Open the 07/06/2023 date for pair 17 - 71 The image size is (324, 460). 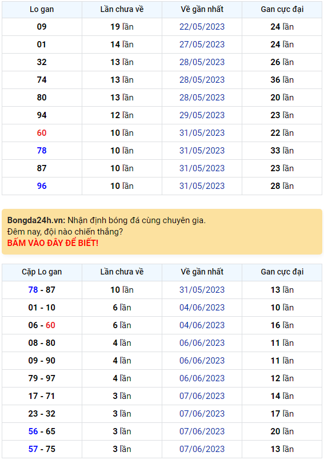[202, 396]
